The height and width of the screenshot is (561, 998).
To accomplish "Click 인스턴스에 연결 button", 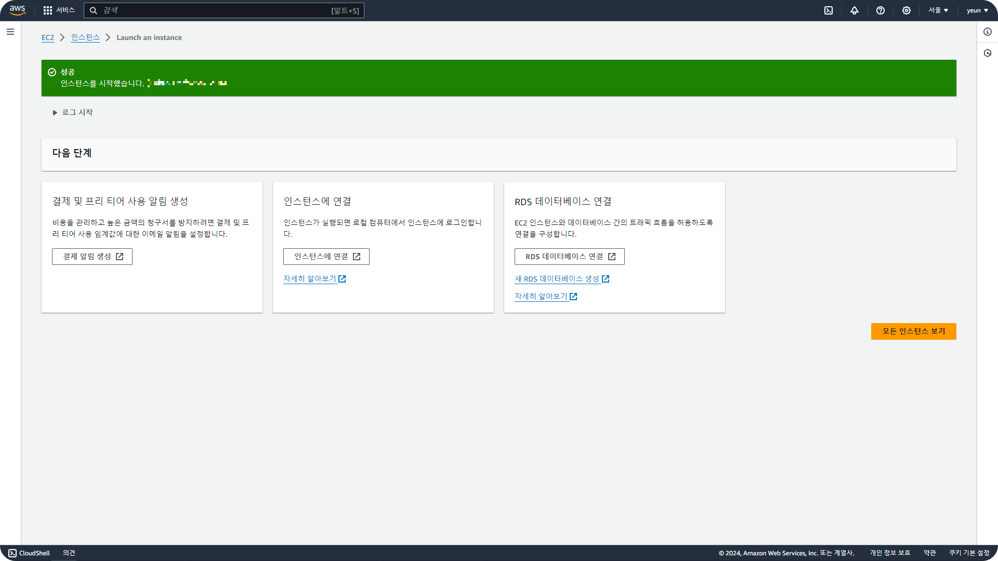I will pyautogui.click(x=326, y=257).
